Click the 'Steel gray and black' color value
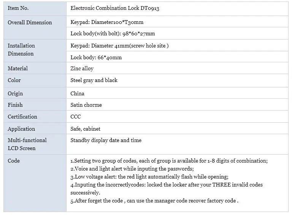 [x=94, y=80]
